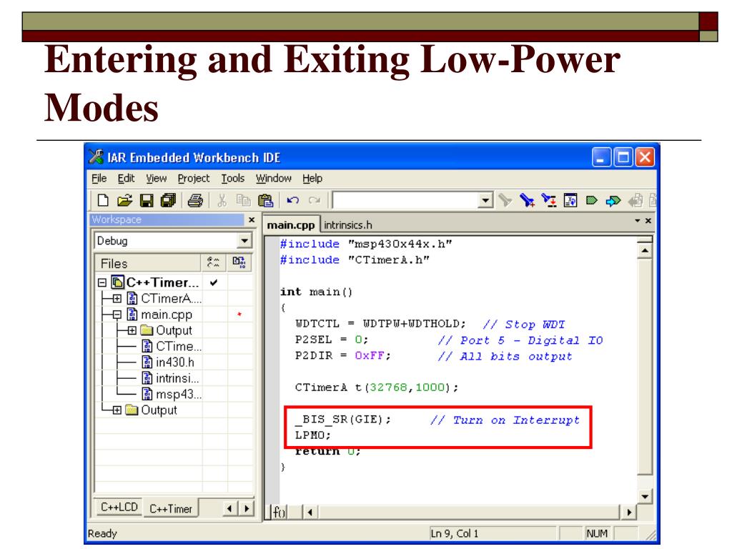
Task: Open the Edit menu
Action: [126, 178]
